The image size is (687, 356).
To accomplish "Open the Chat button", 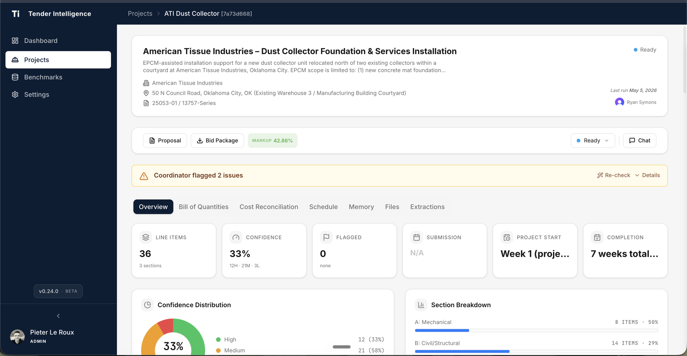I will tap(640, 140).
